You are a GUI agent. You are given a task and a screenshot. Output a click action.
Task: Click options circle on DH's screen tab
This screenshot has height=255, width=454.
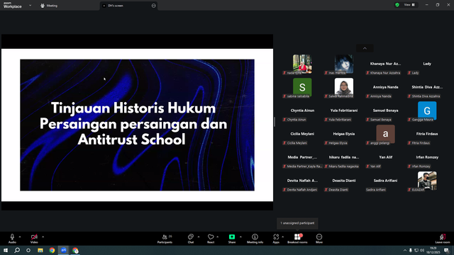point(153,6)
